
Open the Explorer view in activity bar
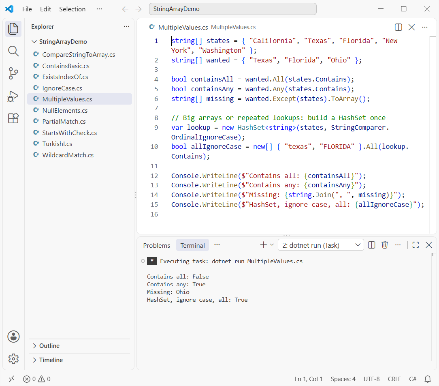tap(13, 29)
